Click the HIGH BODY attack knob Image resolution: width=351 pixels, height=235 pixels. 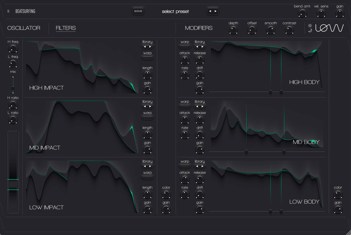point(185,60)
